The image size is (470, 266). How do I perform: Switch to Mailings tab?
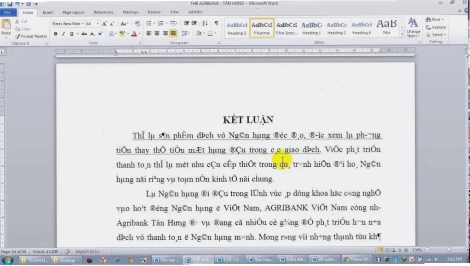pyautogui.click(x=131, y=12)
